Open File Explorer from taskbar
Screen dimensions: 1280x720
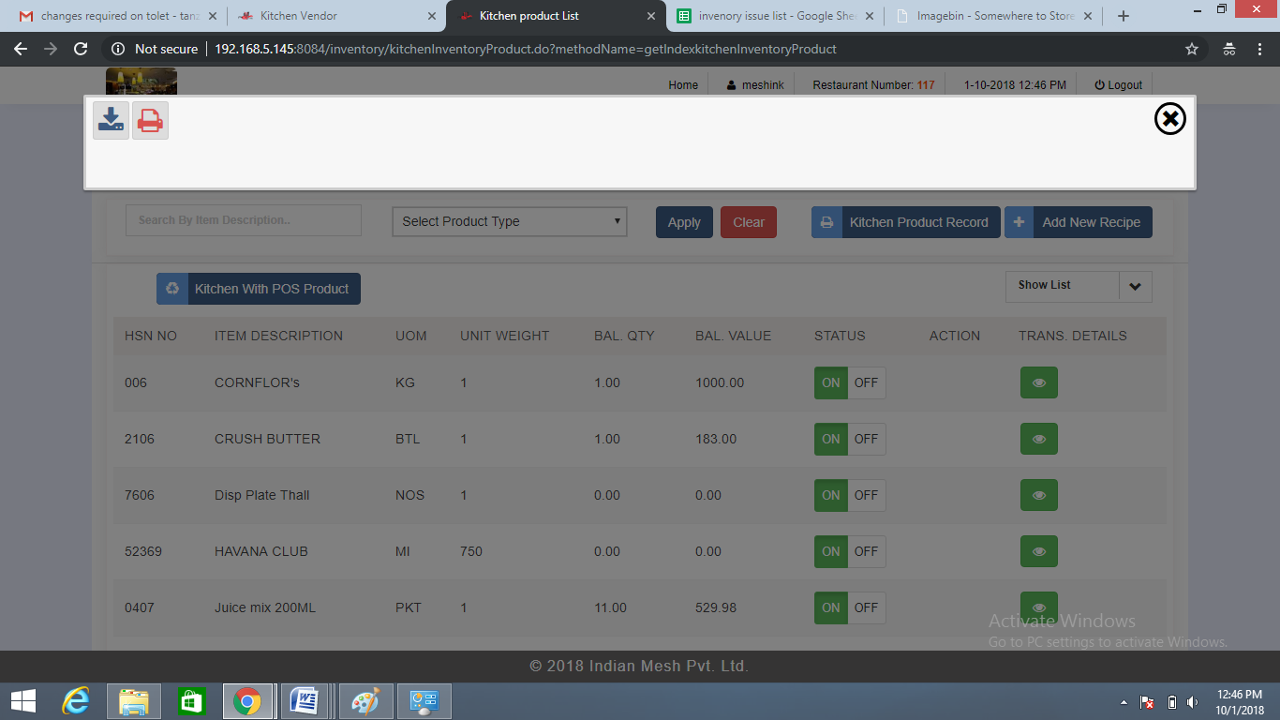click(134, 700)
